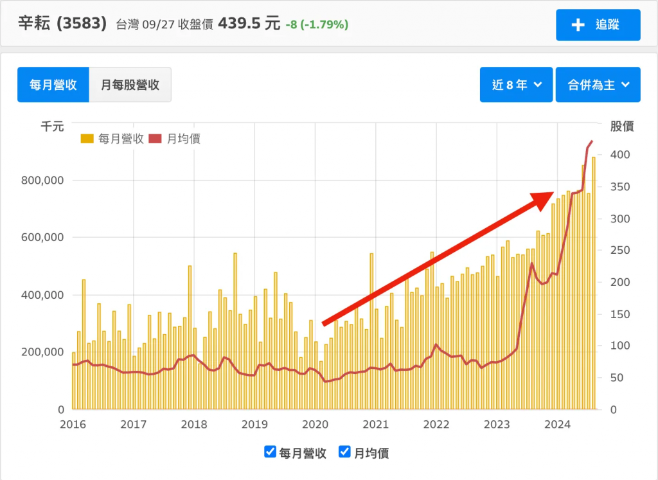Click the peak of the red price line
The image size is (658, 480).
(592, 141)
